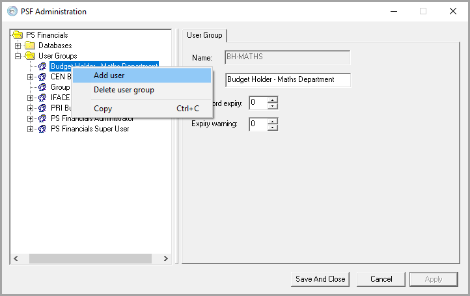This screenshot has width=470, height=296.
Task: Click the group description text field
Action: (x=288, y=79)
